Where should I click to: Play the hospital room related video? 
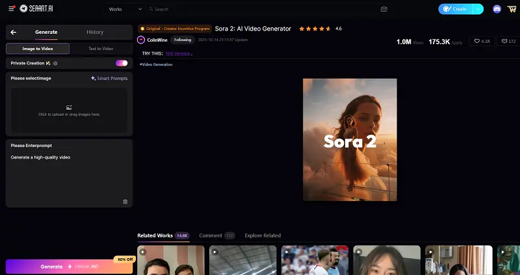click(x=430, y=252)
